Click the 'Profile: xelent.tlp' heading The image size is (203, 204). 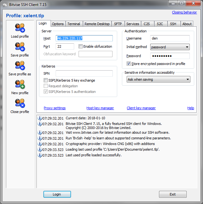25,16
